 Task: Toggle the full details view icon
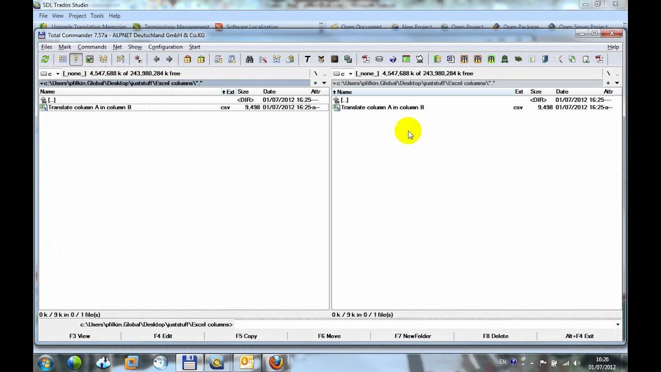point(76,59)
